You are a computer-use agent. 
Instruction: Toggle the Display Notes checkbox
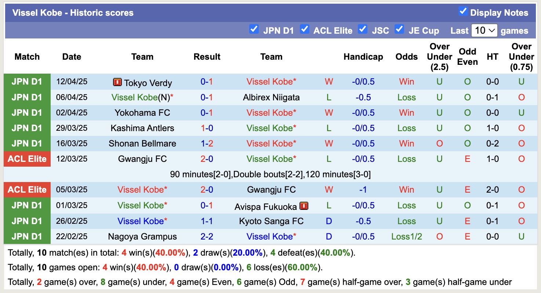point(463,11)
